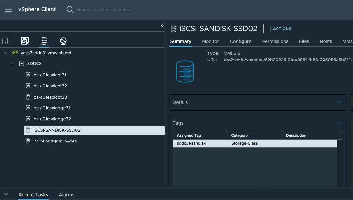Collapse the navigator pane with arrow
353x200 pixels.
(x=162, y=25)
